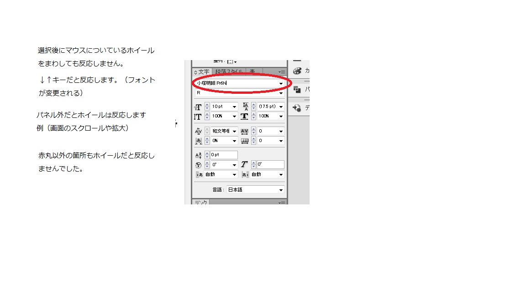
Task: Switch to the 文字 panel tab
Action: coord(201,72)
